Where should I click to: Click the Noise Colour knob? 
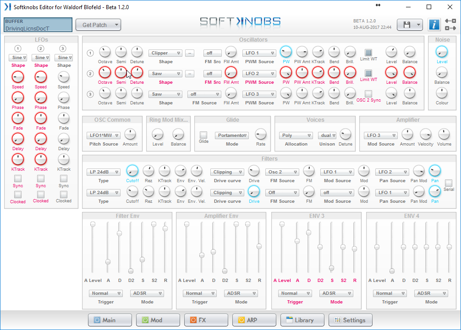pos(442,93)
